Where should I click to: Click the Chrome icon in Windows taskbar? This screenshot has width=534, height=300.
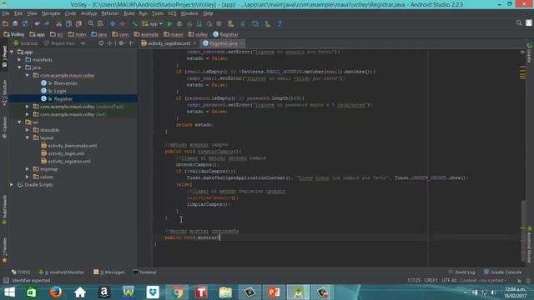[177, 292]
